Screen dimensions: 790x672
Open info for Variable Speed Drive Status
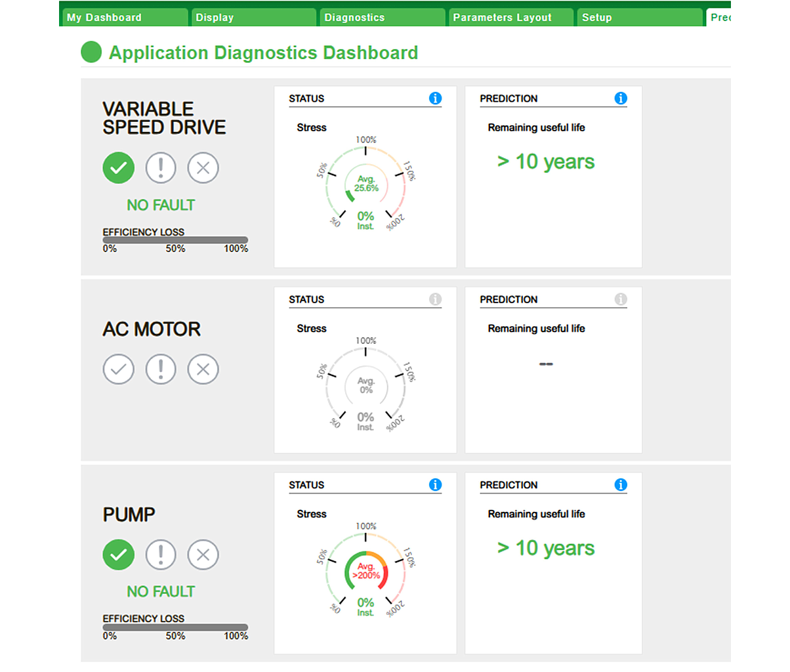[x=435, y=98]
